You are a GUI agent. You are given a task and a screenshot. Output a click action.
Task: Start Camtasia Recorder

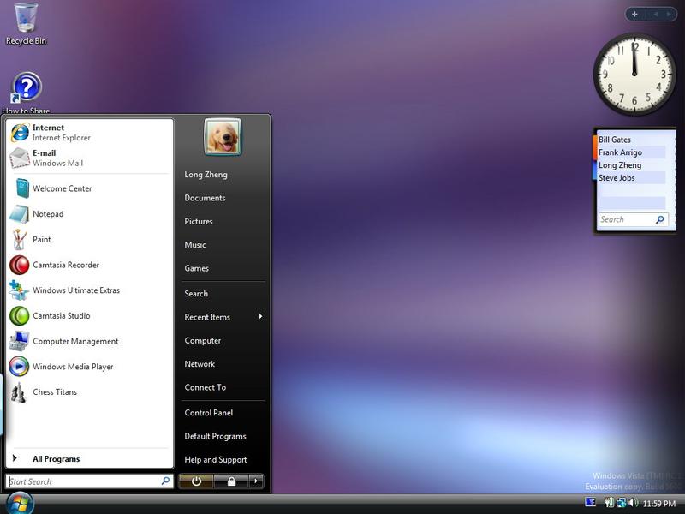click(x=90, y=265)
